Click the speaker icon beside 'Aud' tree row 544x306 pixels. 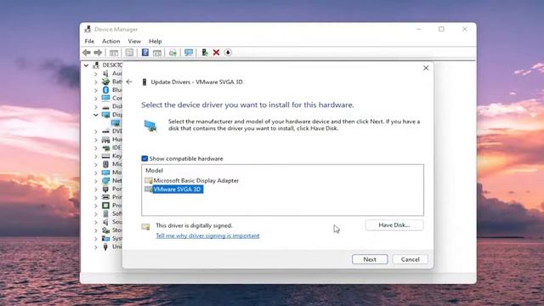(x=105, y=73)
